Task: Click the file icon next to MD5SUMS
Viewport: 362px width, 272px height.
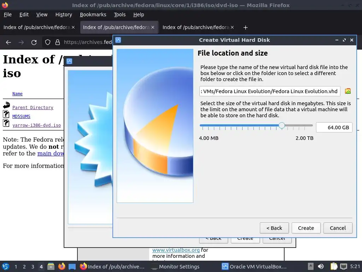Action: coord(6,114)
